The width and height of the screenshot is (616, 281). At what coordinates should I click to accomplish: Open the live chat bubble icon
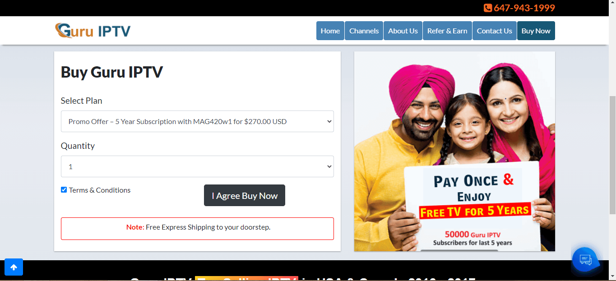(x=585, y=260)
